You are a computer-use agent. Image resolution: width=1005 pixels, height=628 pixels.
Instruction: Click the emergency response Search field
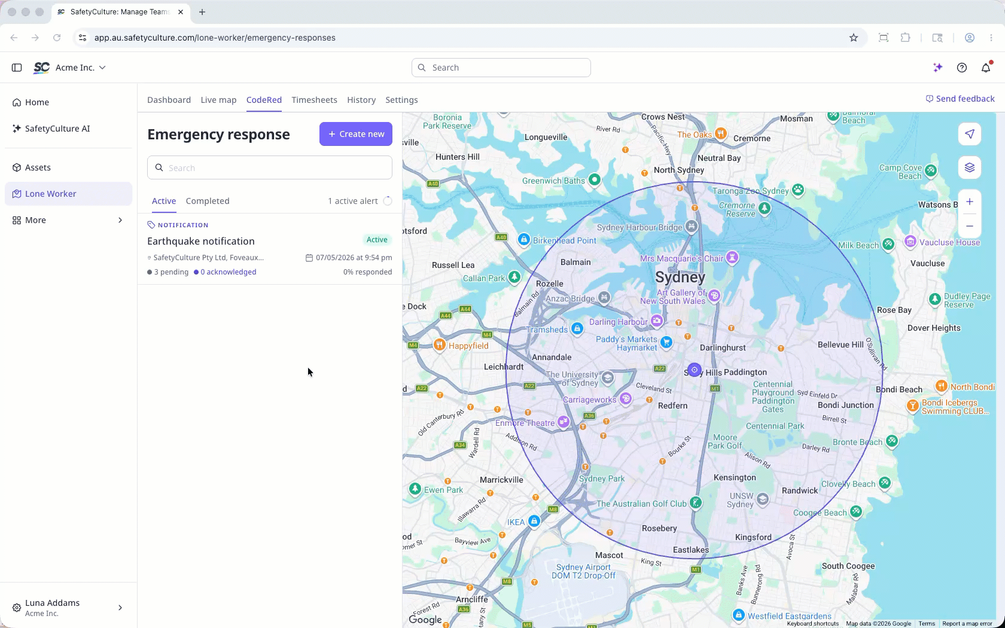tap(270, 167)
